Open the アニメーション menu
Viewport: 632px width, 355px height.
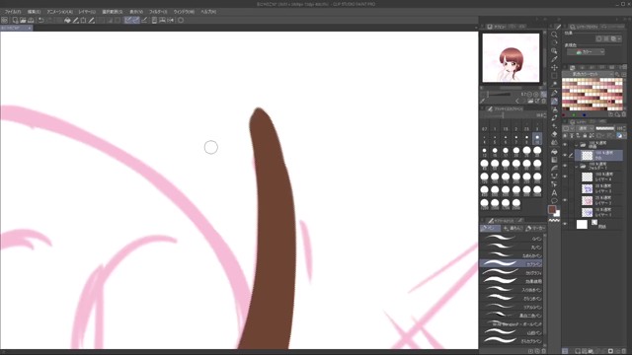59,12
